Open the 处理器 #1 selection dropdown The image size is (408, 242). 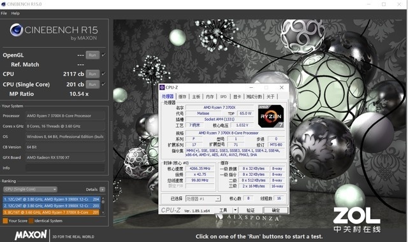(x=203, y=199)
